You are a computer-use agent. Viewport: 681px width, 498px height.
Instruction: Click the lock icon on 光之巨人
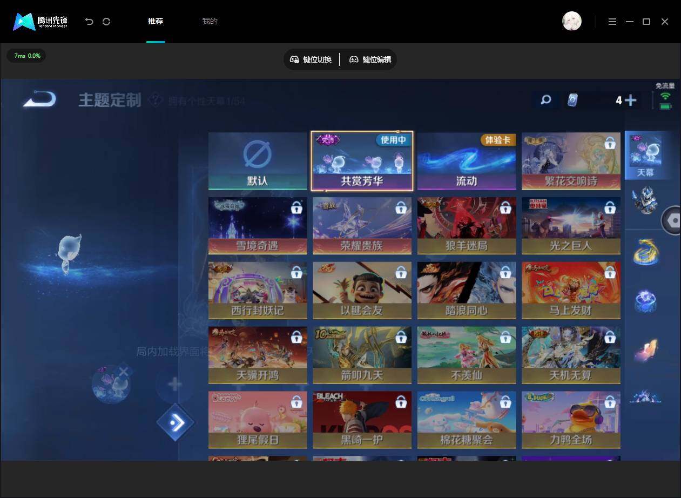[x=610, y=207]
